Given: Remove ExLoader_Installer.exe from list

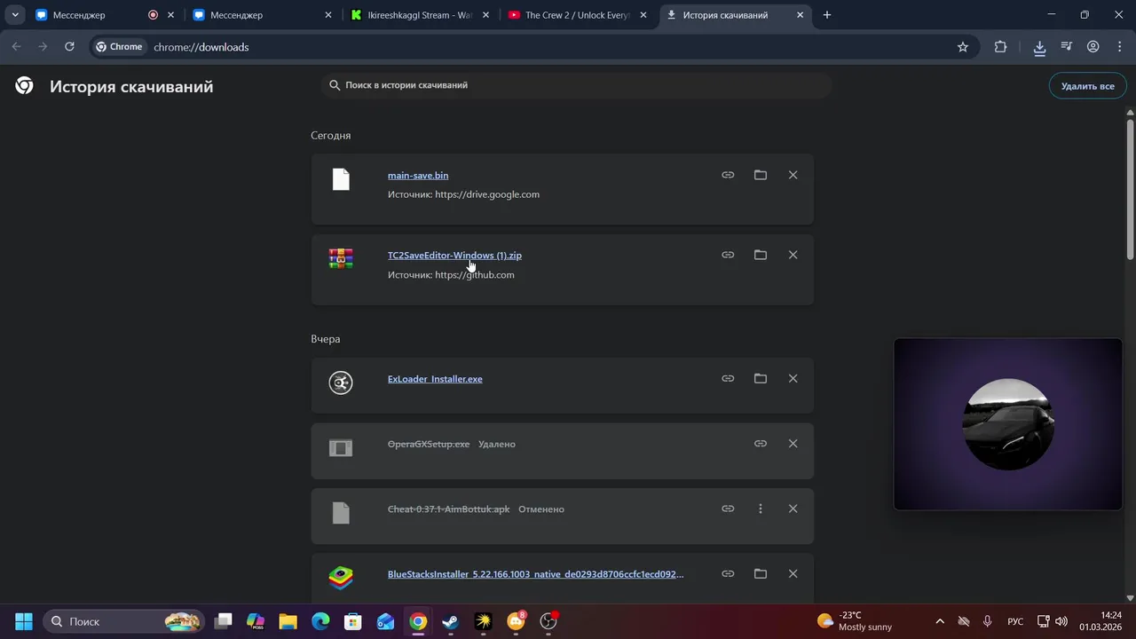Looking at the screenshot, I should [793, 378].
